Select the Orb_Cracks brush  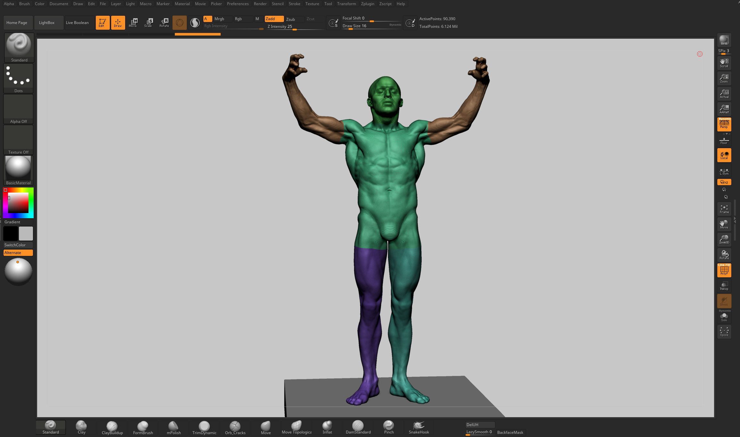pos(235,428)
